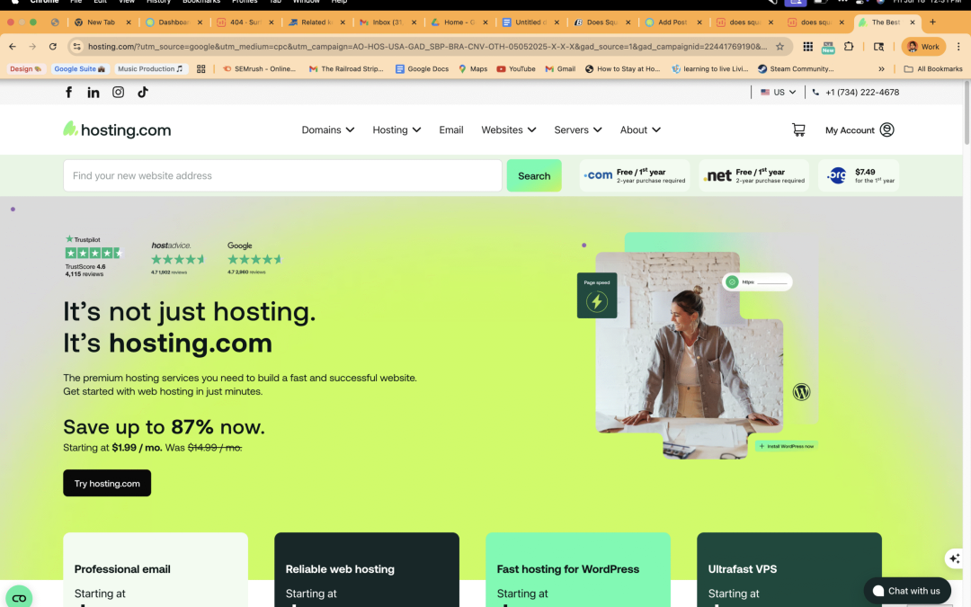
Task: Open the Chat with us widget
Action: (x=907, y=591)
